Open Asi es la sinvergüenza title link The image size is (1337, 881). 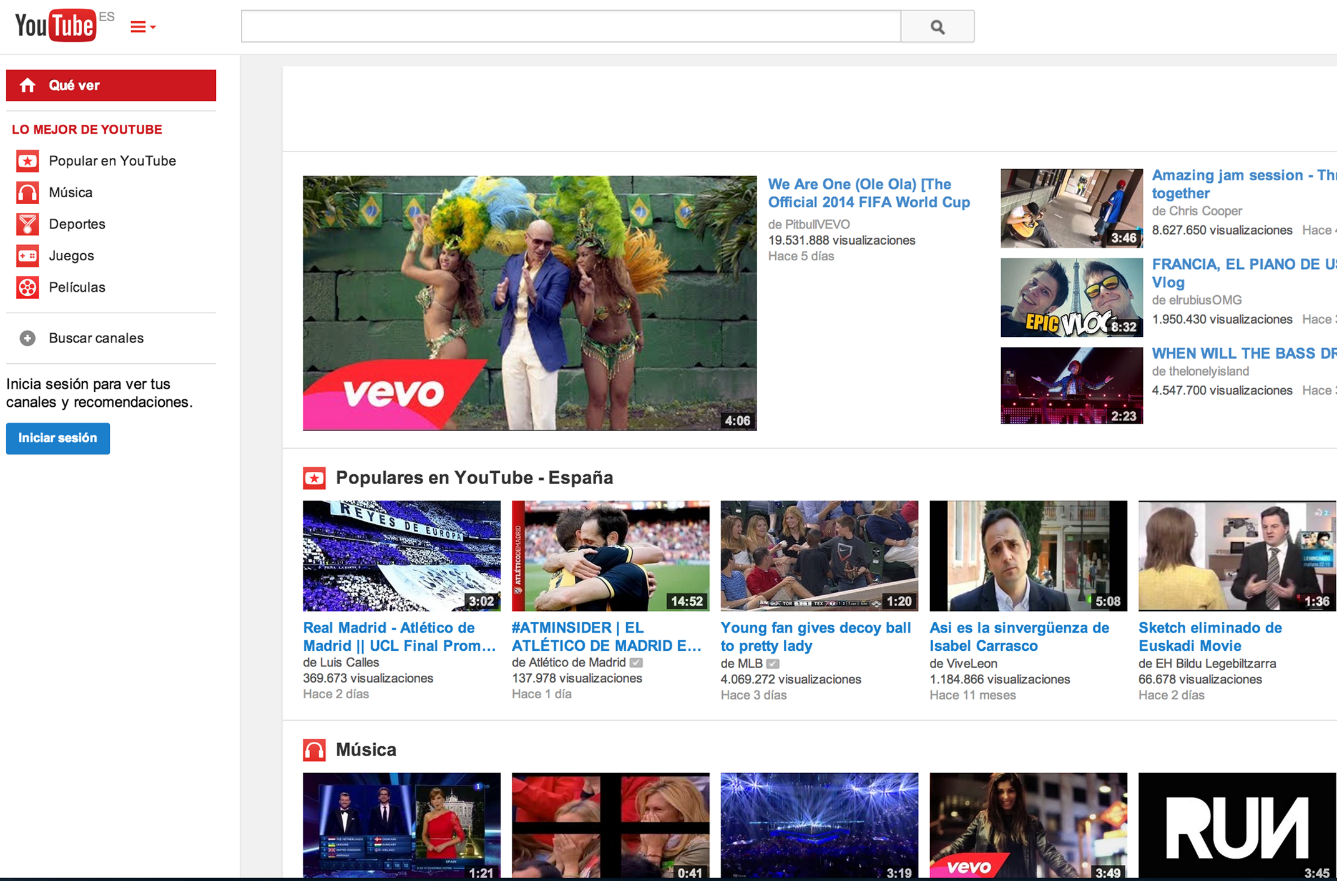click(x=1019, y=636)
